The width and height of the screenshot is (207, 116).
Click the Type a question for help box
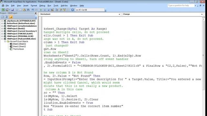coord(181,5)
